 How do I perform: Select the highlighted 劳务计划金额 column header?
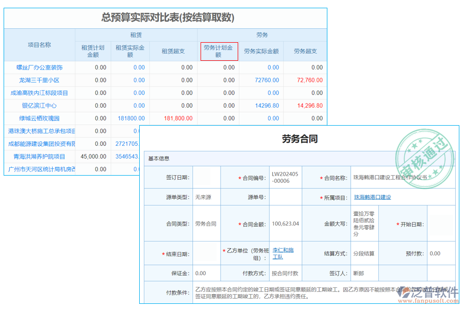[219, 49]
